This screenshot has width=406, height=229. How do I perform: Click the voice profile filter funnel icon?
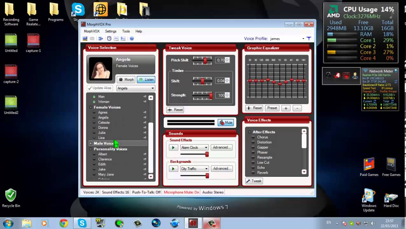point(309,38)
